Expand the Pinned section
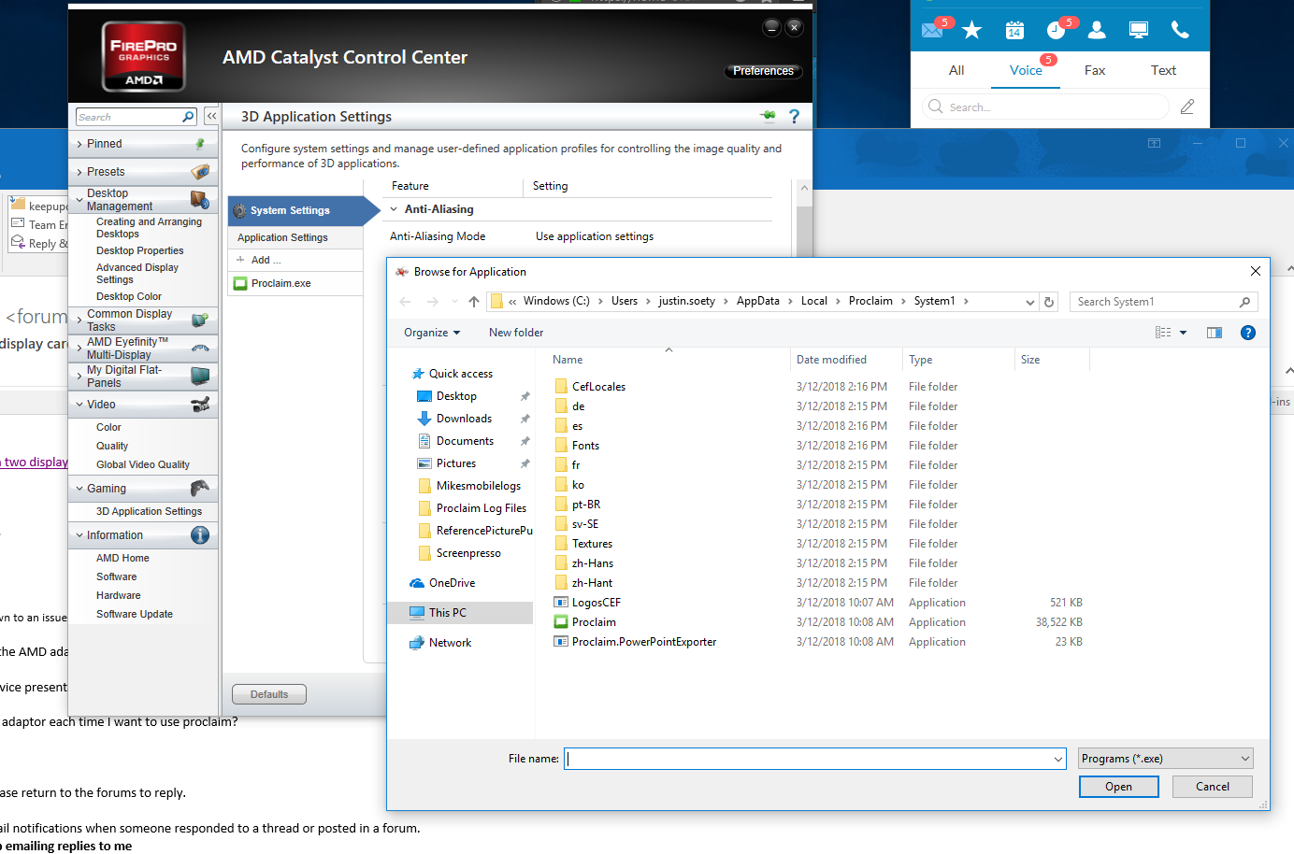1294x854 pixels. pyautogui.click(x=79, y=144)
